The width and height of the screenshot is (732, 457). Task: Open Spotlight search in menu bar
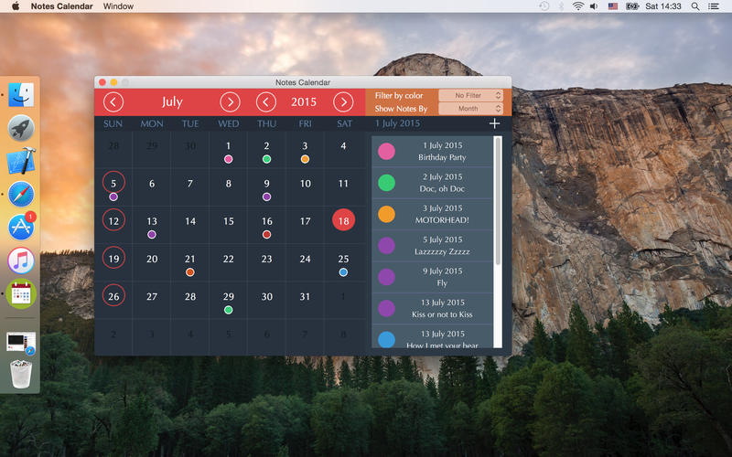click(695, 6)
